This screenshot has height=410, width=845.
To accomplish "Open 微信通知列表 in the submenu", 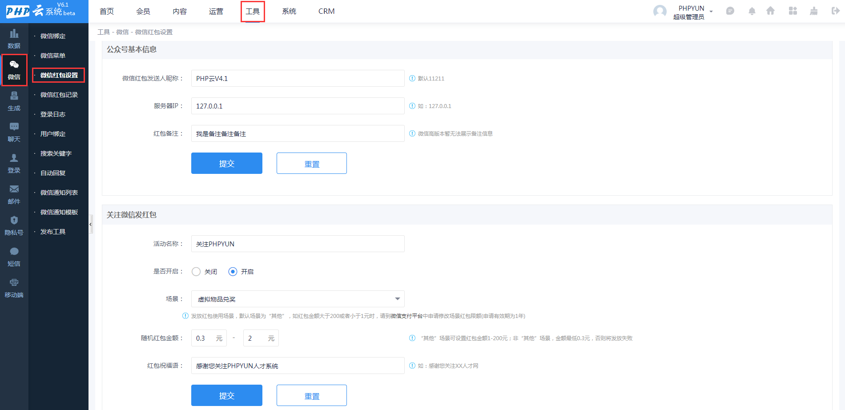I will (59, 193).
